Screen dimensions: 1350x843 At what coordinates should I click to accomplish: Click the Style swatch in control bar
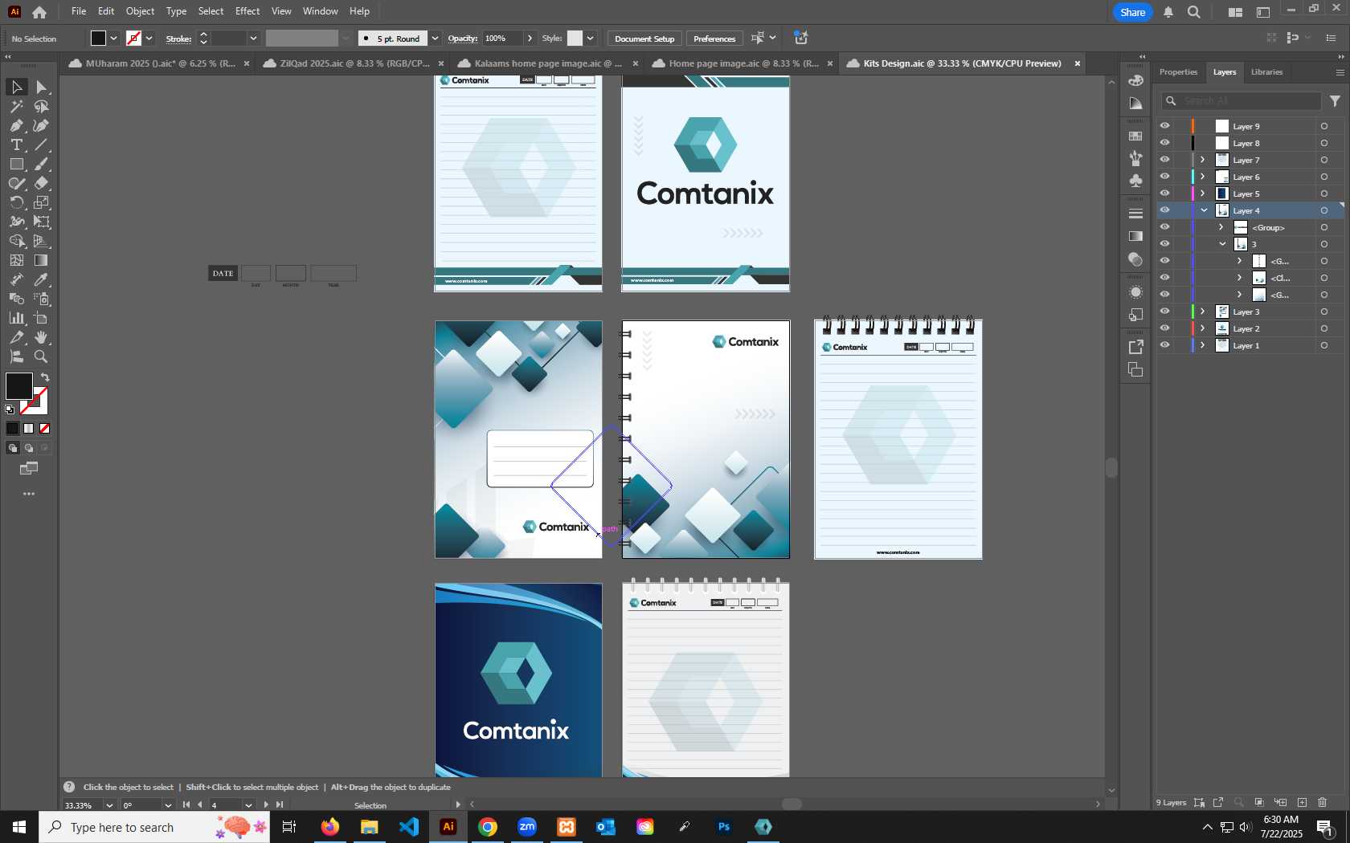(x=575, y=39)
